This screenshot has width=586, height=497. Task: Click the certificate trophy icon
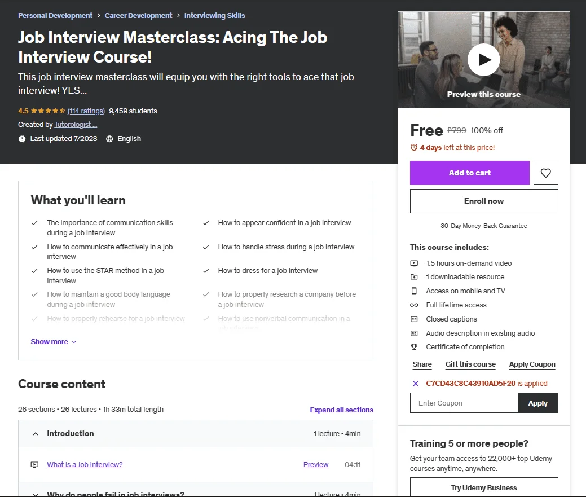pyautogui.click(x=414, y=347)
